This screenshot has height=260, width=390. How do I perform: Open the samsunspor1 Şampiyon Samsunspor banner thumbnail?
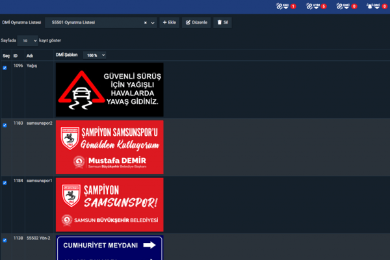tap(110, 205)
